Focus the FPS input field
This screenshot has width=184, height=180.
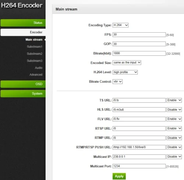[139, 35]
